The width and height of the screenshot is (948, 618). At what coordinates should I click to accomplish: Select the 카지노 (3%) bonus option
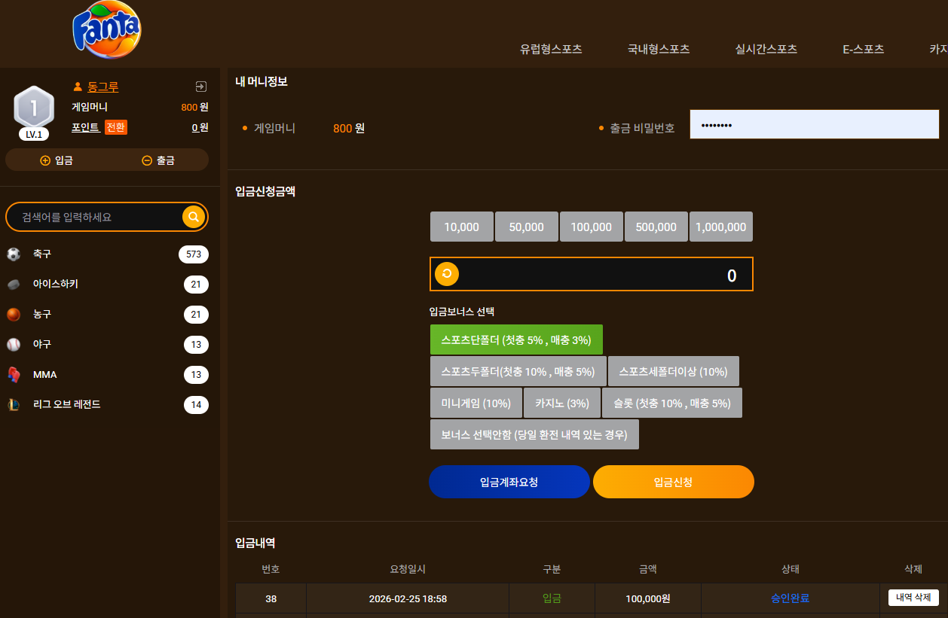click(x=562, y=403)
